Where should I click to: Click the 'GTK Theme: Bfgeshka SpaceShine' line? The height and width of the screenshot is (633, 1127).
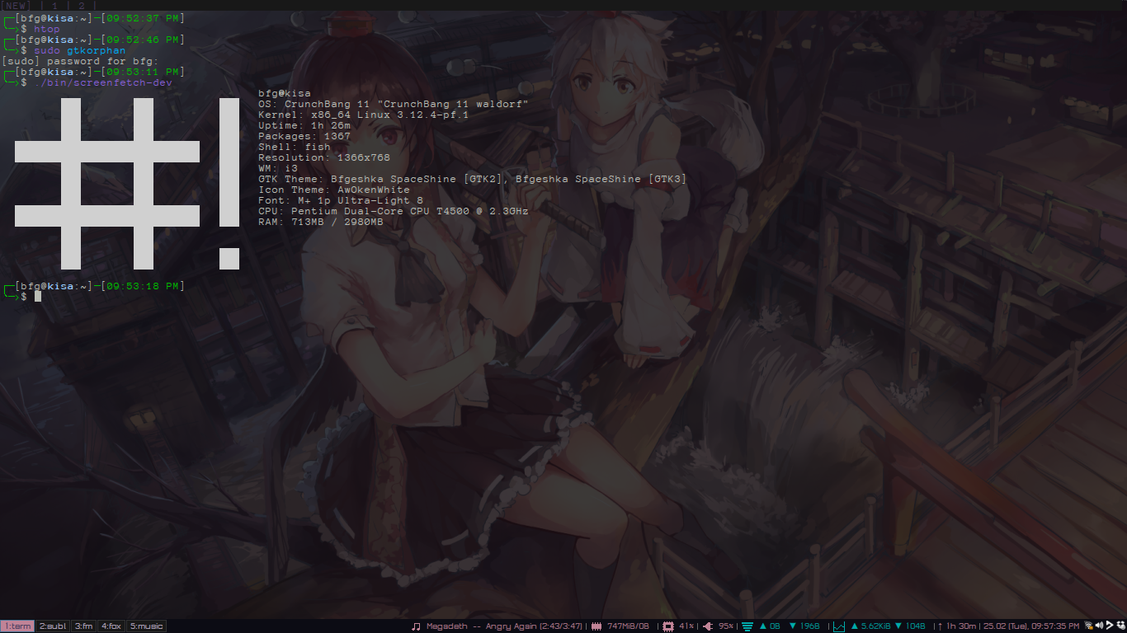click(x=473, y=179)
